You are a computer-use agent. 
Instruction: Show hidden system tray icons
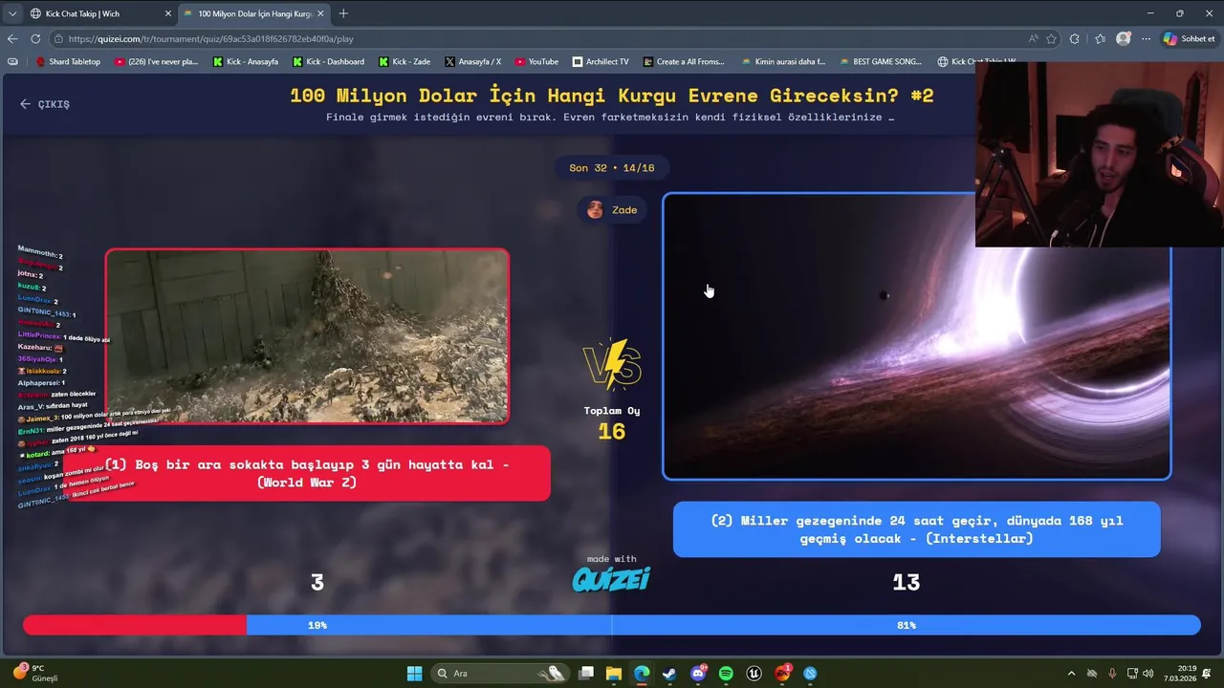[1071, 674]
